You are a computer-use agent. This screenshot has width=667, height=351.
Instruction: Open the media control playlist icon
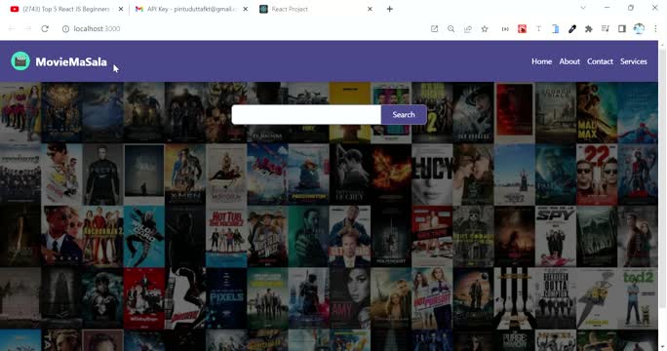[x=606, y=29]
